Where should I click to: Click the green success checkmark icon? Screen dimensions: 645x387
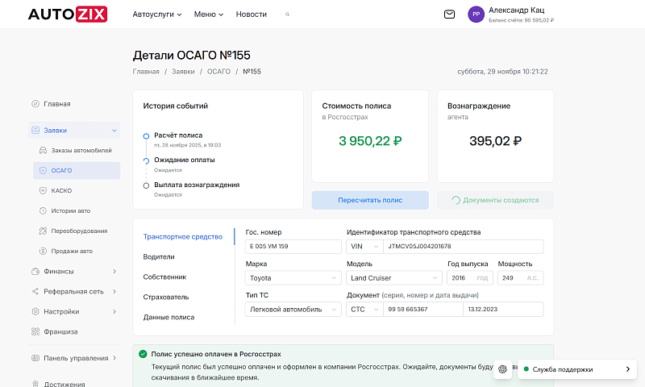[x=143, y=354]
